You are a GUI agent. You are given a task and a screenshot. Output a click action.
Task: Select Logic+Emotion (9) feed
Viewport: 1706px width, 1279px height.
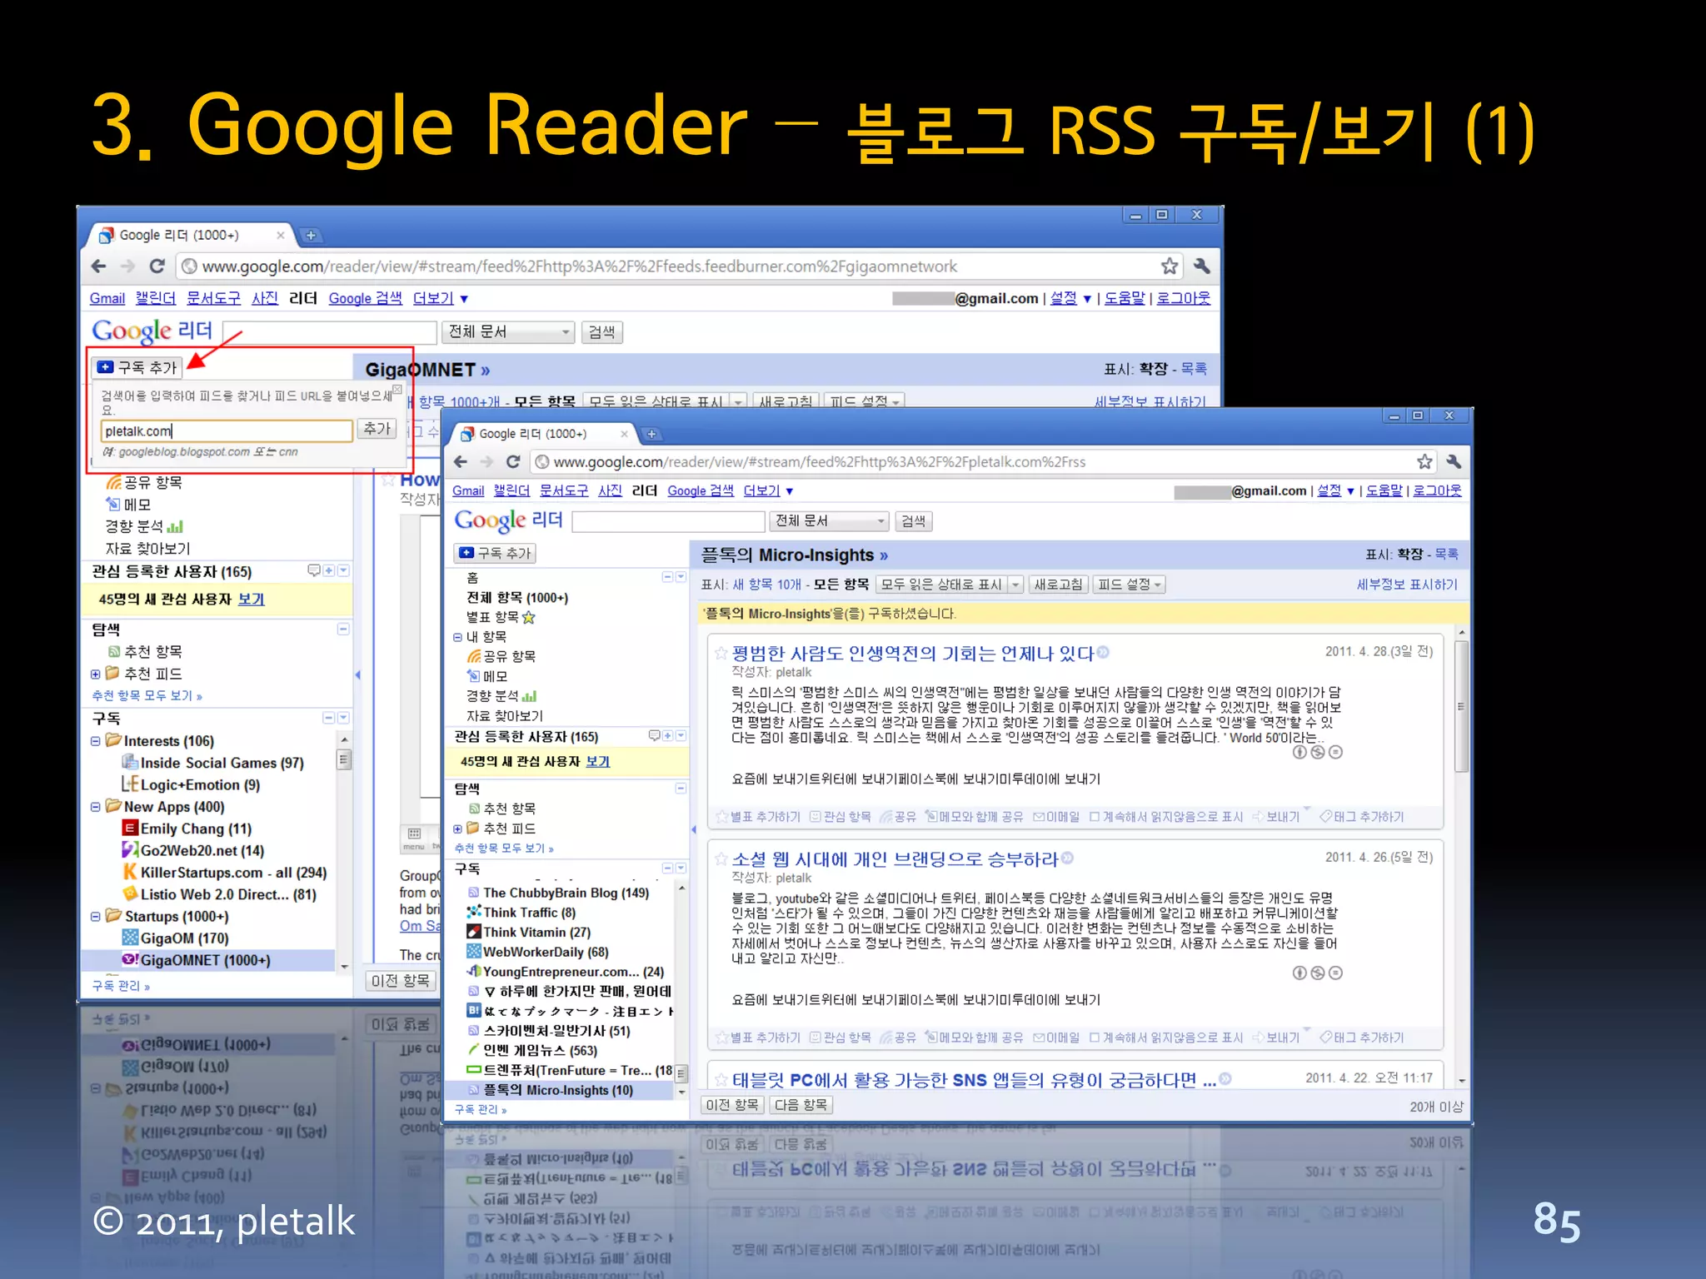(x=200, y=784)
